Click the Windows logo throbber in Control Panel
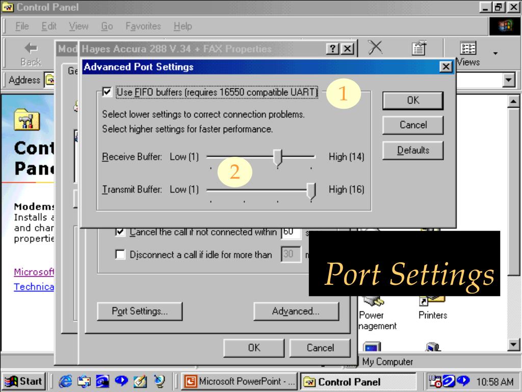Viewport: 522px width, 392px height. tap(504, 26)
